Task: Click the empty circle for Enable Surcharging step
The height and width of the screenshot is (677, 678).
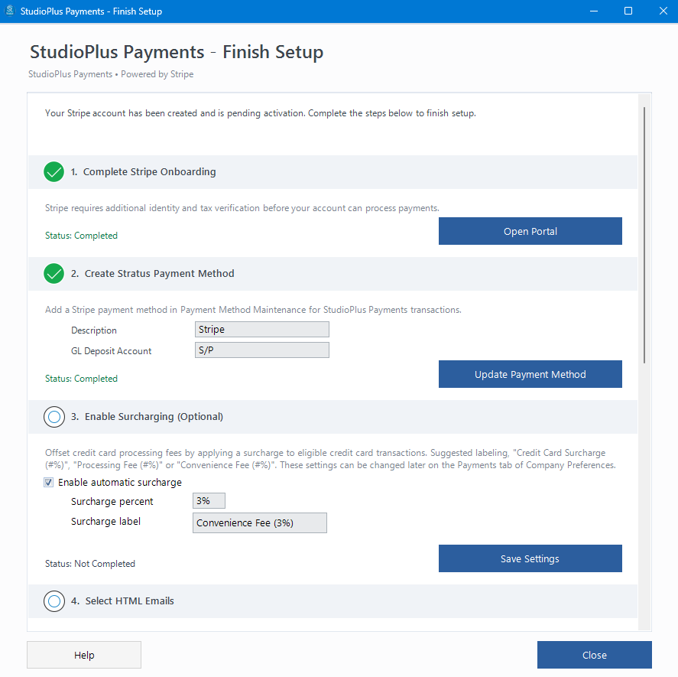Action: click(54, 417)
